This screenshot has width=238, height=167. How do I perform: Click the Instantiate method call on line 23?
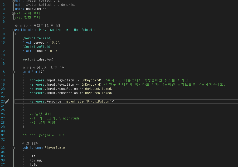pos(73,101)
